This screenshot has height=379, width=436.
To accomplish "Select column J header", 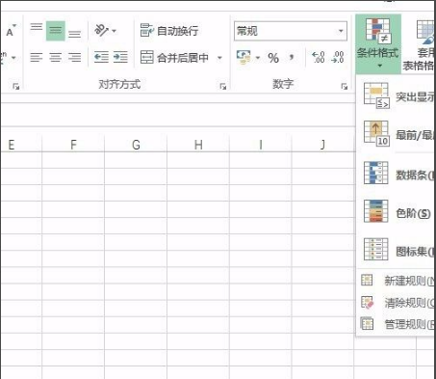I will click(322, 145).
